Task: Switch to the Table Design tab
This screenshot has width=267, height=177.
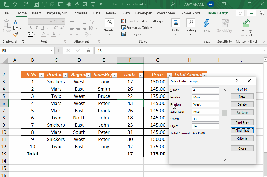Action: pos(217,13)
